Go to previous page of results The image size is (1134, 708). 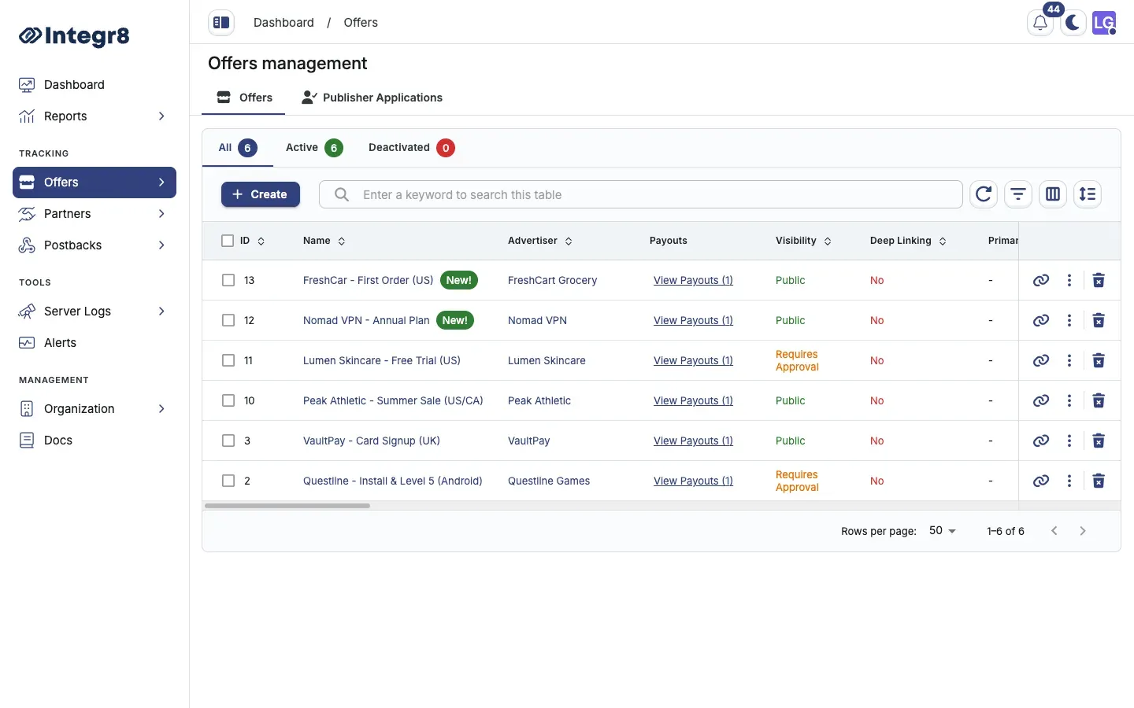1054,531
